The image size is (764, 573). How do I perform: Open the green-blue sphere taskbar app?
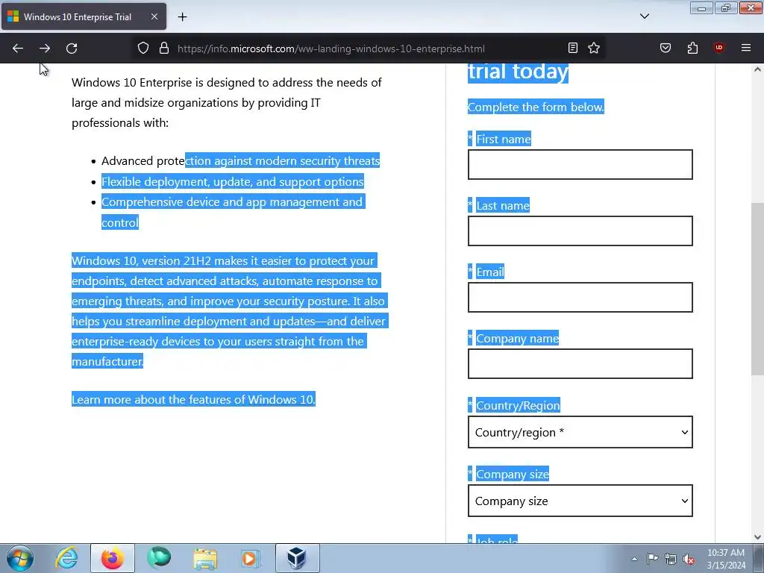point(159,558)
